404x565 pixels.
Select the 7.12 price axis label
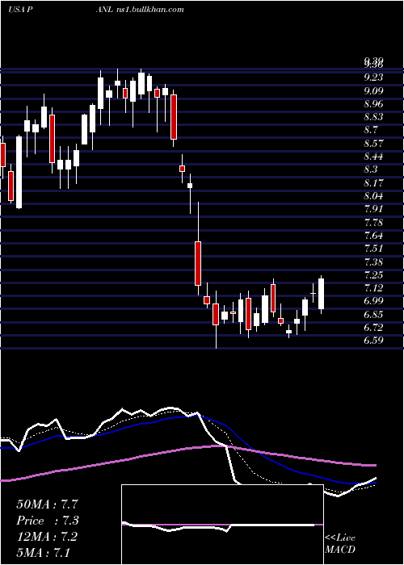point(373,288)
